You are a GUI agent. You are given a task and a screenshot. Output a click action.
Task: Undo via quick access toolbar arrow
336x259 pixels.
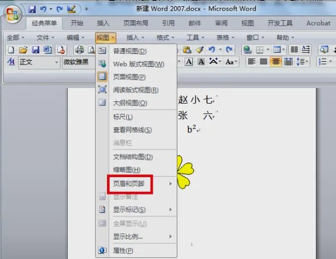tap(44, 9)
